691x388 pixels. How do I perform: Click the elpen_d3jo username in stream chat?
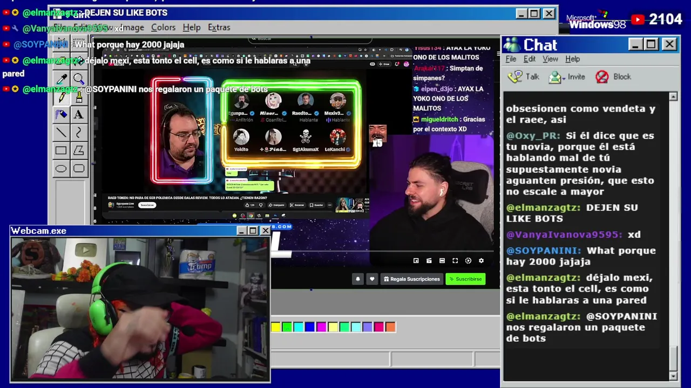[x=437, y=89]
